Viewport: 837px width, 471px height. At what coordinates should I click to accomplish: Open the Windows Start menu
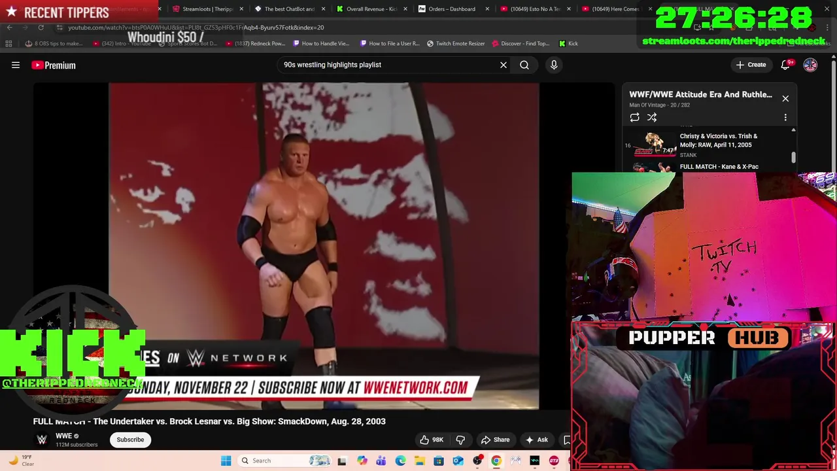(x=226, y=461)
